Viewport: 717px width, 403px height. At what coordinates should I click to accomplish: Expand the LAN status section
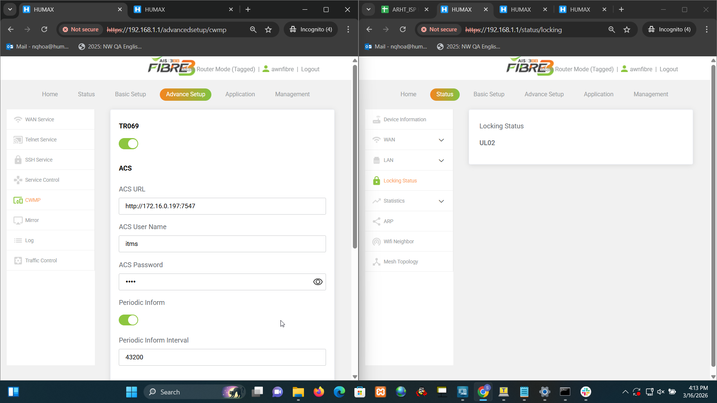coord(441,160)
